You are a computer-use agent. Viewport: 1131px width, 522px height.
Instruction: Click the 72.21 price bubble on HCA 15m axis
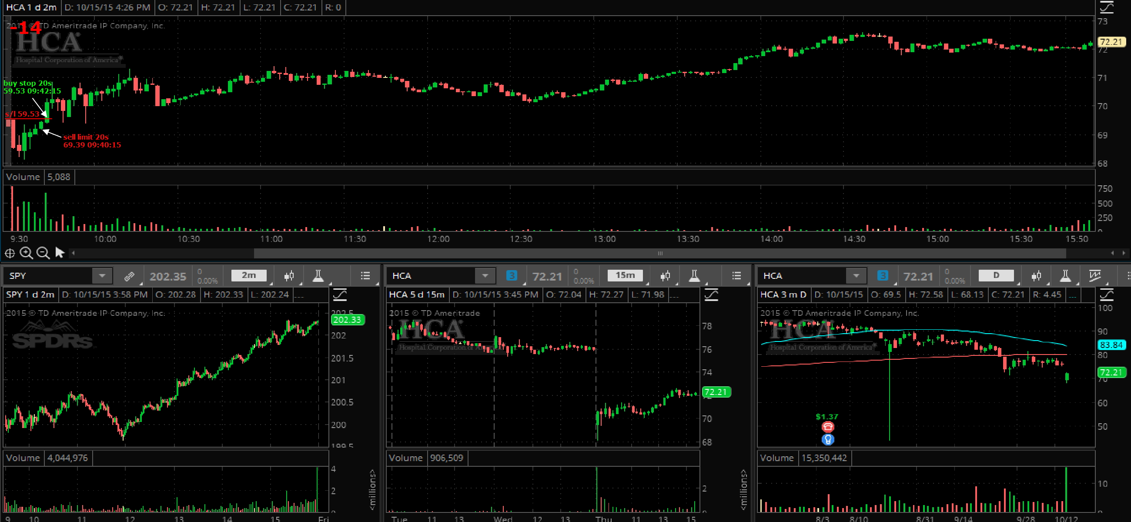tap(716, 391)
